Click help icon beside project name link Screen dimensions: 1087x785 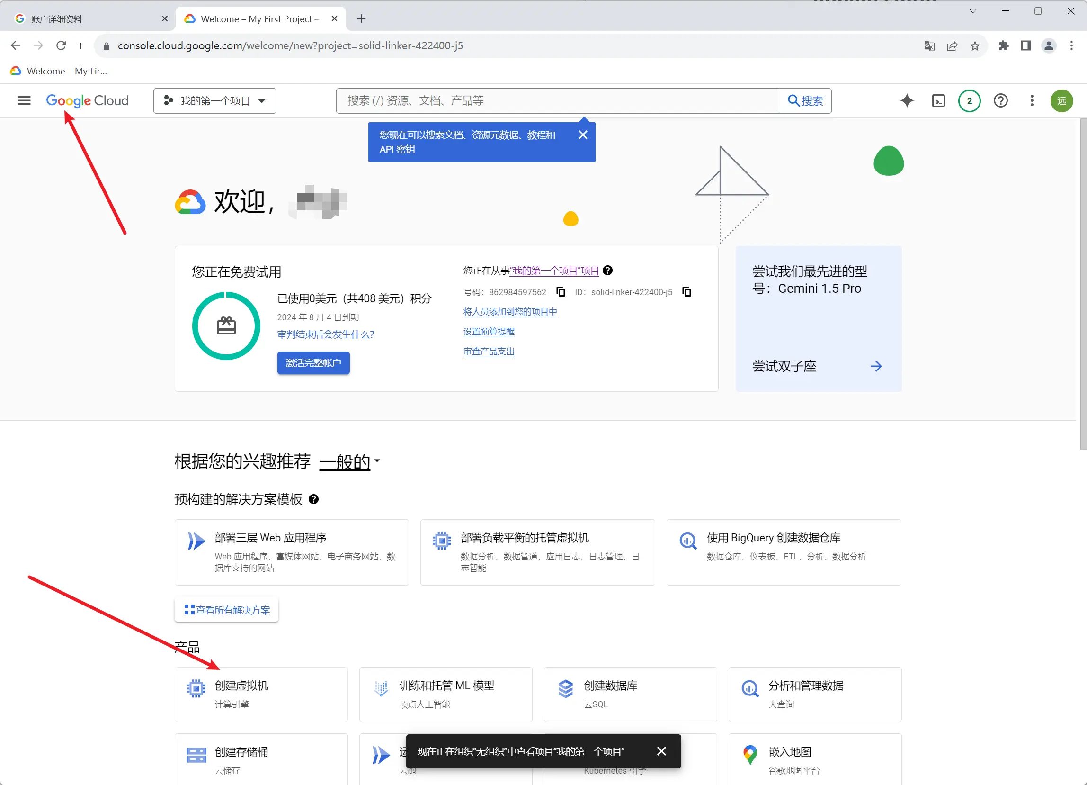tap(607, 271)
